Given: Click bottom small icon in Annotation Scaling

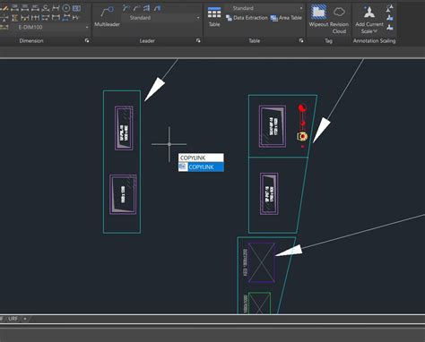Looking at the screenshot, I should 389,28.
